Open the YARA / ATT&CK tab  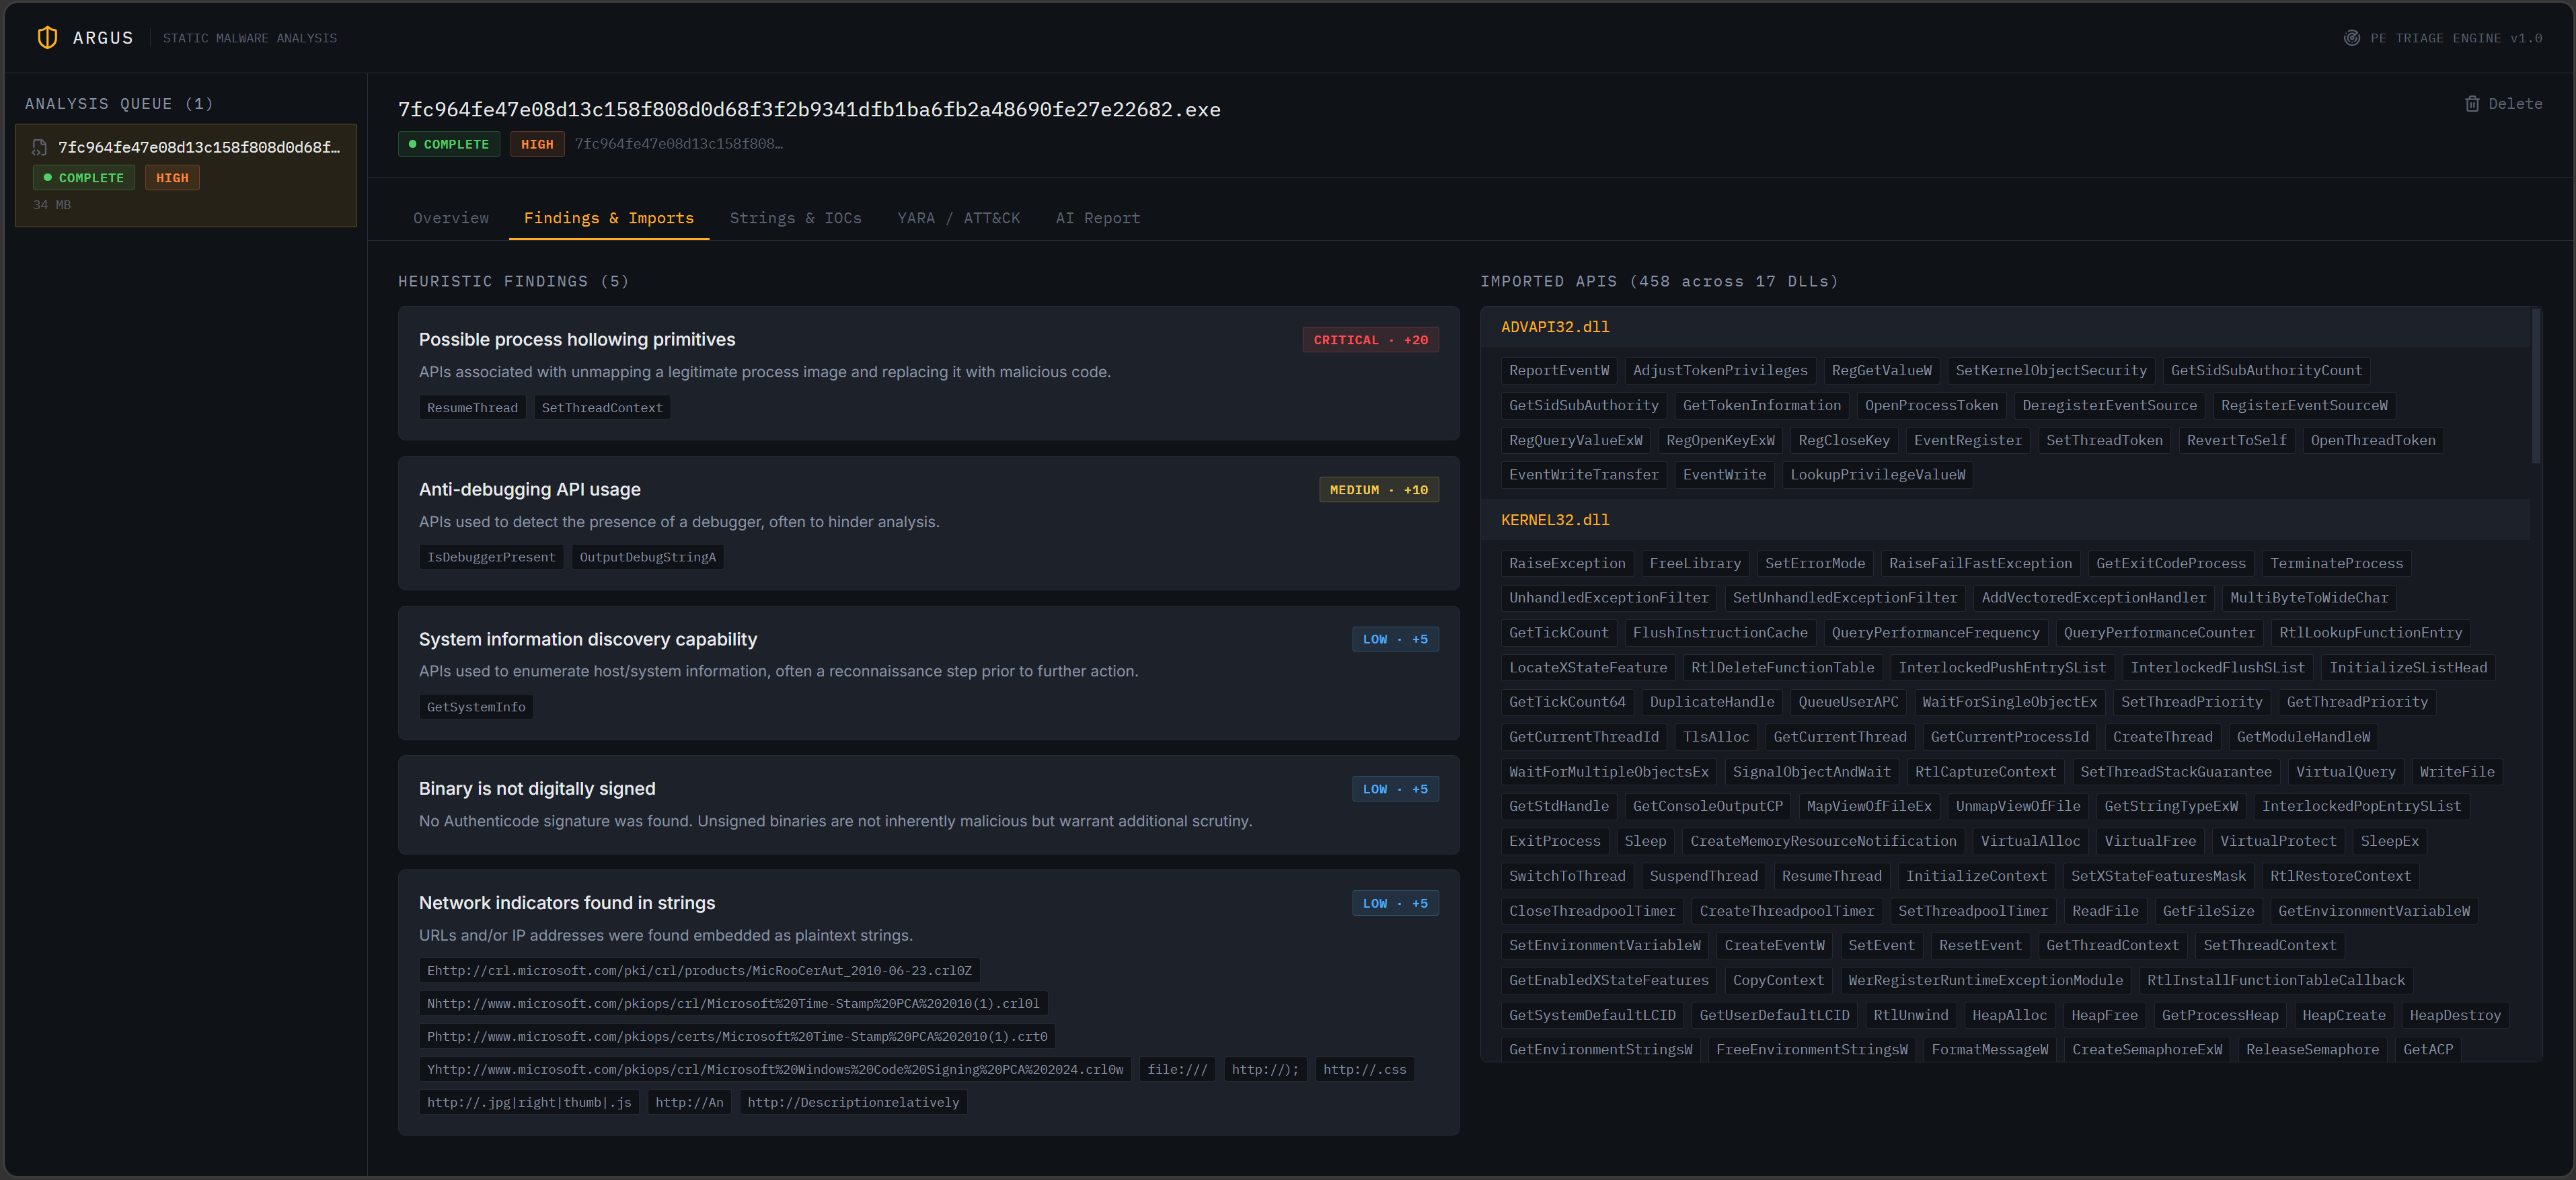click(958, 218)
